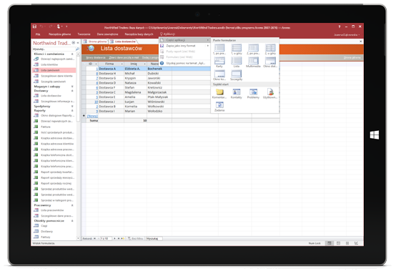Choose the 'Okno ko...' form template
The width and height of the screenshot is (396, 274).
tap(219, 75)
